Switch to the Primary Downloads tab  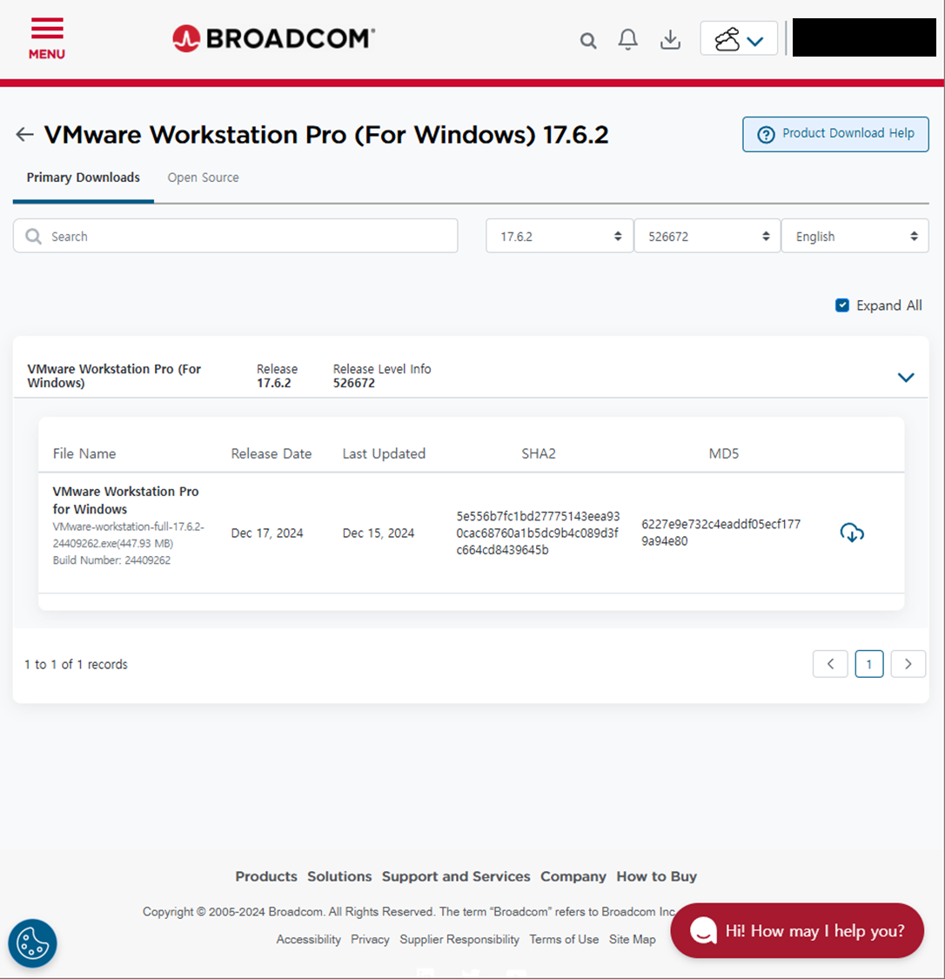pos(83,178)
